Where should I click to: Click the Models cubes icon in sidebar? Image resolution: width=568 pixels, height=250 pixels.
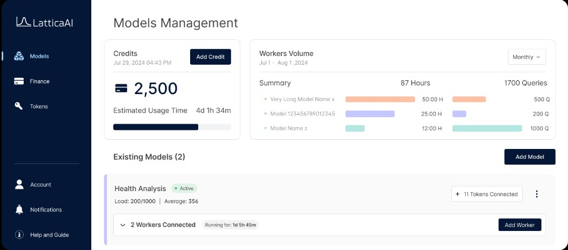(x=19, y=56)
